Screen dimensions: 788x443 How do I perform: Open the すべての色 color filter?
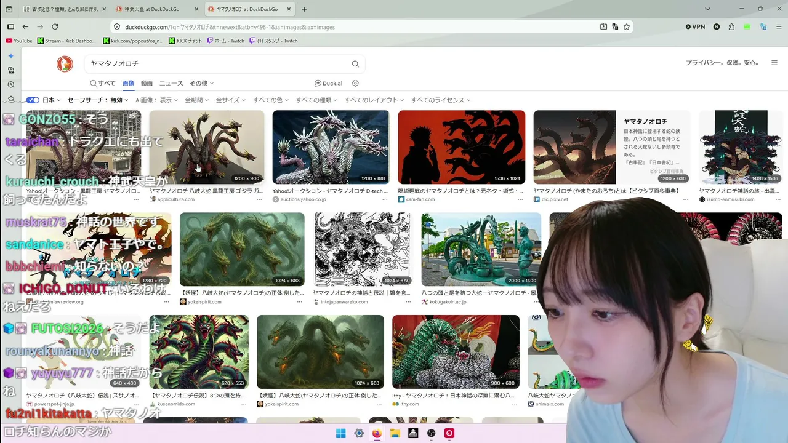pyautogui.click(x=271, y=100)
